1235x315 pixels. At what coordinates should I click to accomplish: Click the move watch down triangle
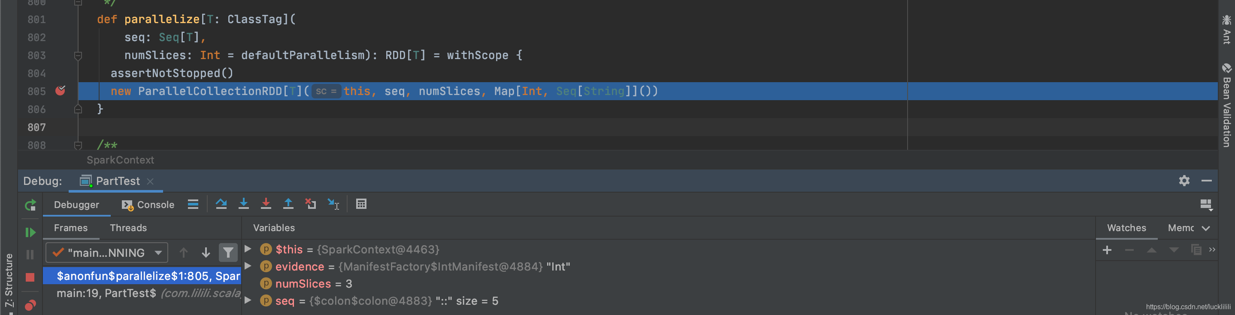1174,250
